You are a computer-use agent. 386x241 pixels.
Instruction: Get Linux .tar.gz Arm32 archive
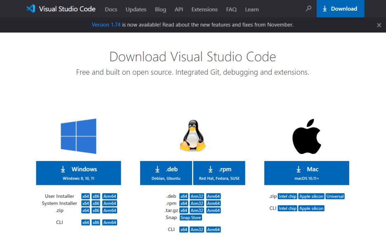[x=197, y=211]
